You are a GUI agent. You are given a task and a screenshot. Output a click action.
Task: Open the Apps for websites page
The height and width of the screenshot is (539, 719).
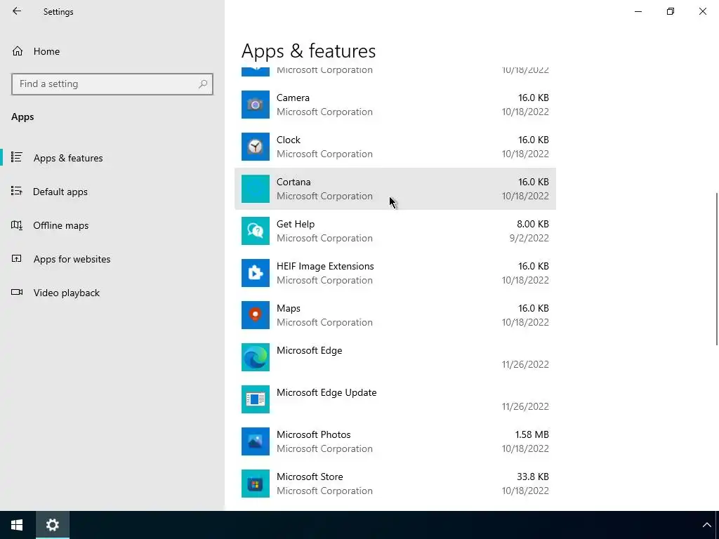(112, 259)
